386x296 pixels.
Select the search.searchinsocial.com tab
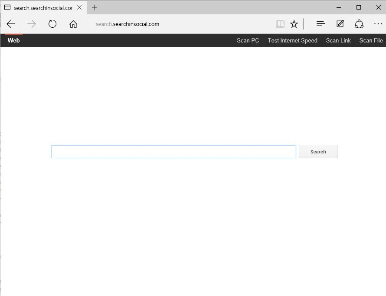[43, 8]
